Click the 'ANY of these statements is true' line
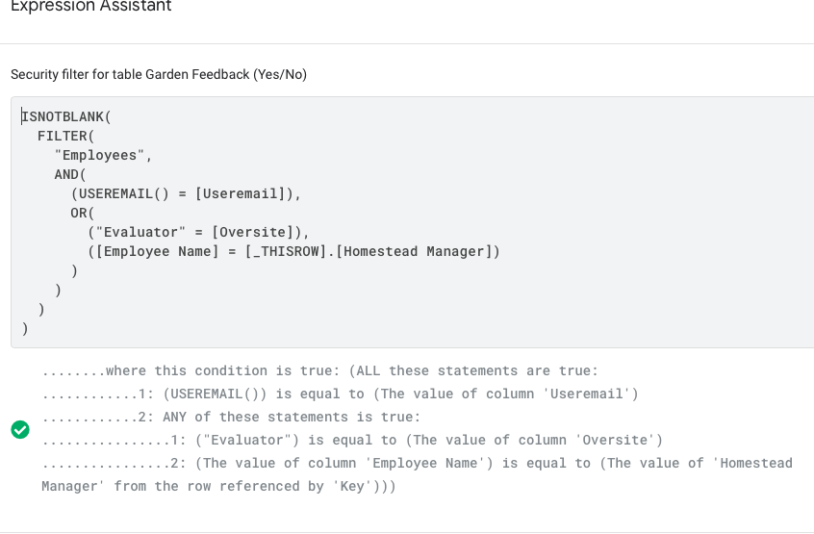 [231, 417]
